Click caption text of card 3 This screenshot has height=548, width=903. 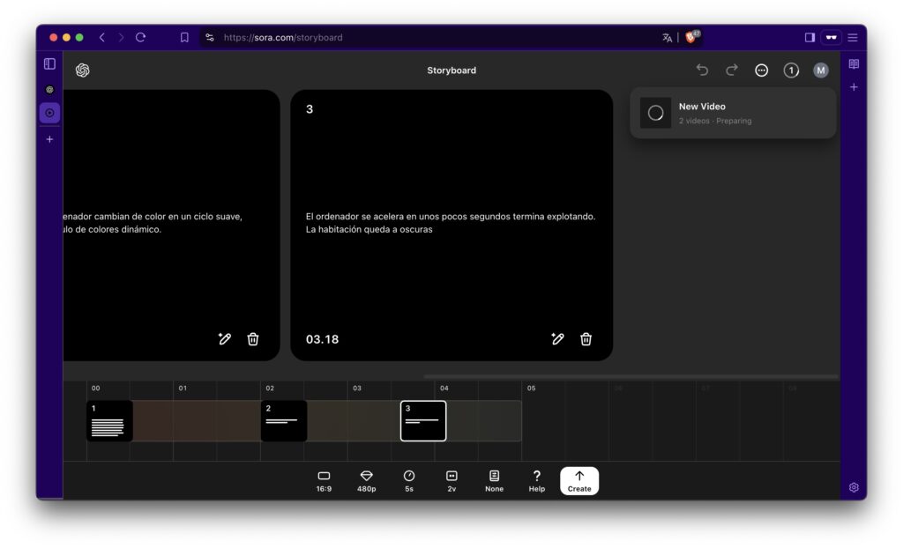tap(451, 223)
